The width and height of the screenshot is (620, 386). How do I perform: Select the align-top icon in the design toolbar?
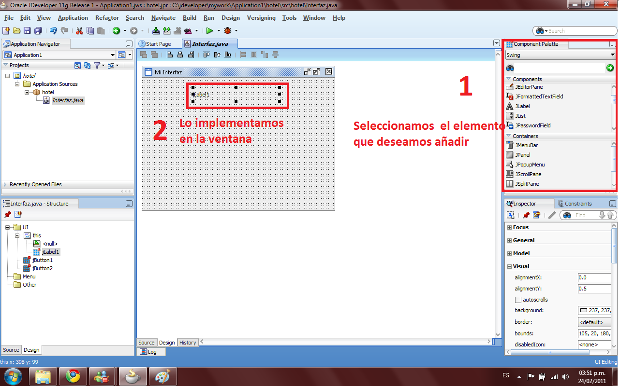pos(206,54)
